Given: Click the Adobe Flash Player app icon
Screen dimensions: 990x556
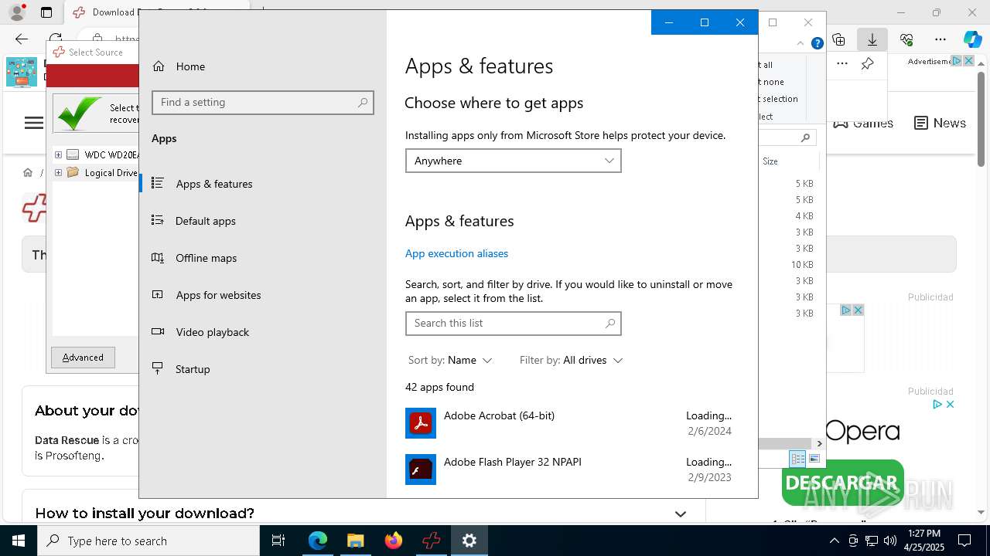Looking at the screenshot, I should click(421, 470).
